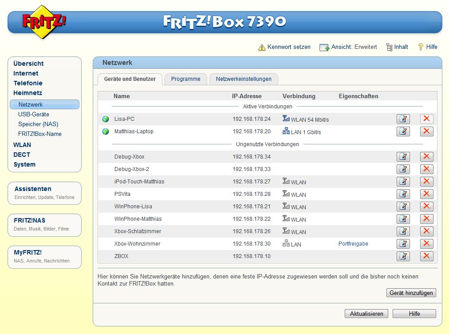Remove iPod-Touch-Matthias using the red X
The image size is (449, 334).
coord(426,182)
